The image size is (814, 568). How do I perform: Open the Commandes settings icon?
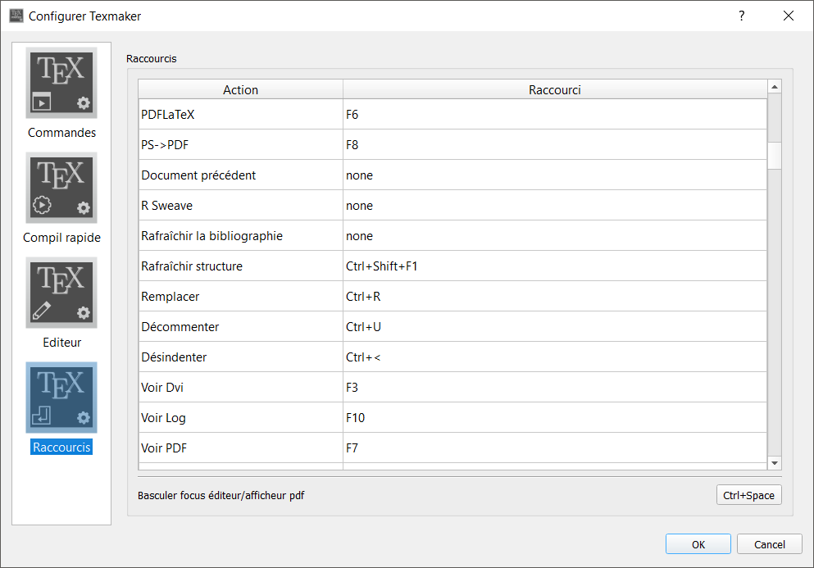point(61,84)
